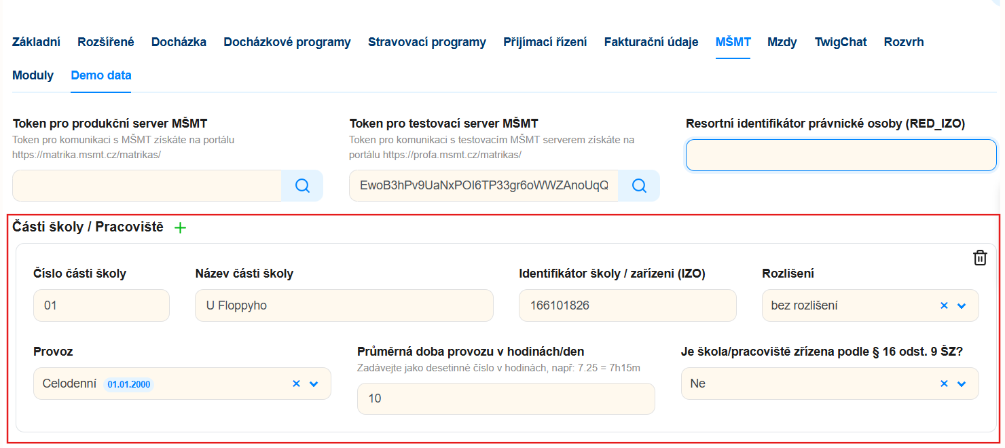This screenshot has height=448, width=1005.
Task: Delete the school part with the trash icon
Action: coord(980,258)
